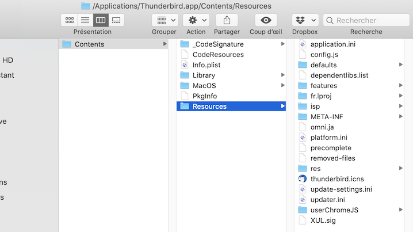Switch to gallery view presentation

point(116,20)
